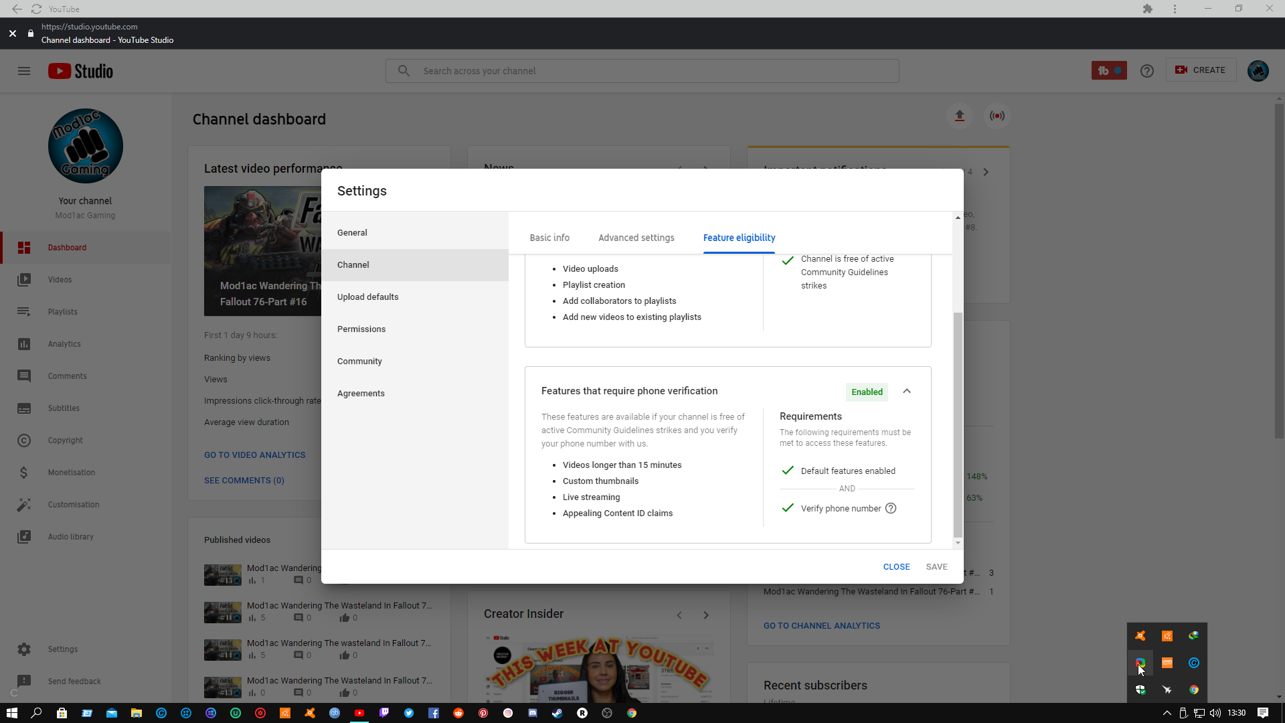This screenshot has height=723, width=1285.
Task: Click the help icon beside Verify phone number
Action: coord(891,508)
